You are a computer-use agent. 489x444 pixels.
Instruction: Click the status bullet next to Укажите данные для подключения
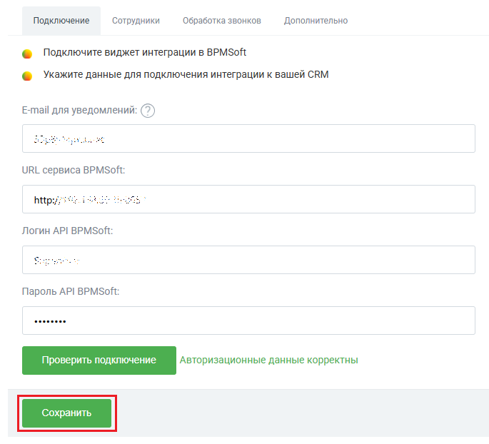(27, 76)
